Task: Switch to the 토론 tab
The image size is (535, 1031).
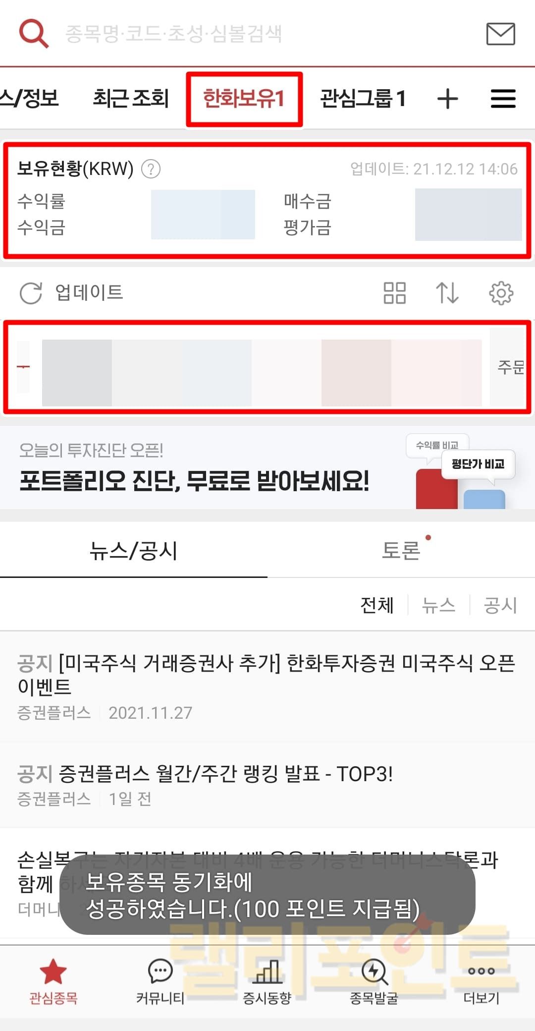Action: (401, 550)
